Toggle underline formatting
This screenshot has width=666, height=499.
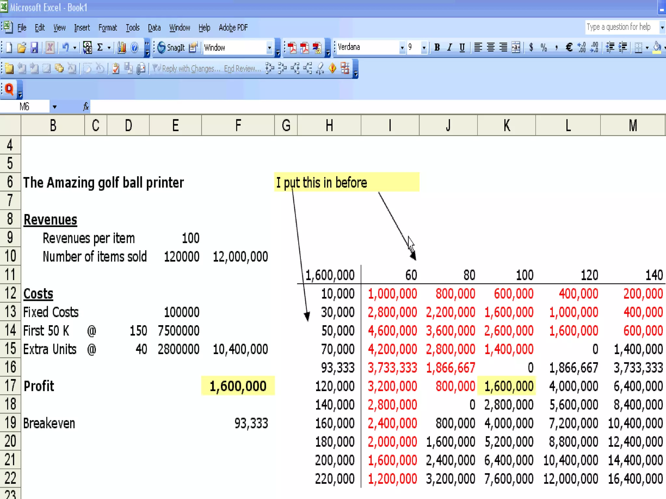[462, 47]
